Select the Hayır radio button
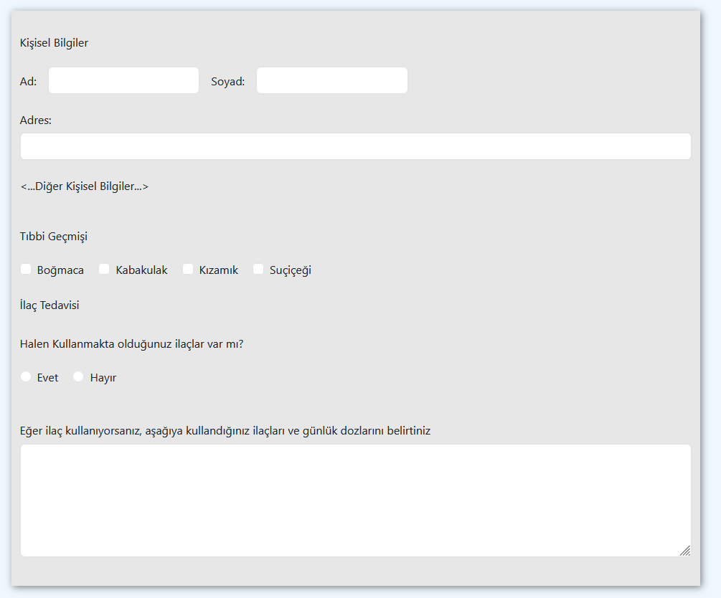Screen dimensions: 721x598 [77, 376]
